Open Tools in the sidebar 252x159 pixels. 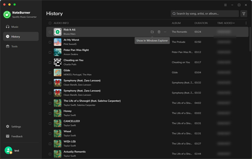pyautogui.click(x=21, y=46)
